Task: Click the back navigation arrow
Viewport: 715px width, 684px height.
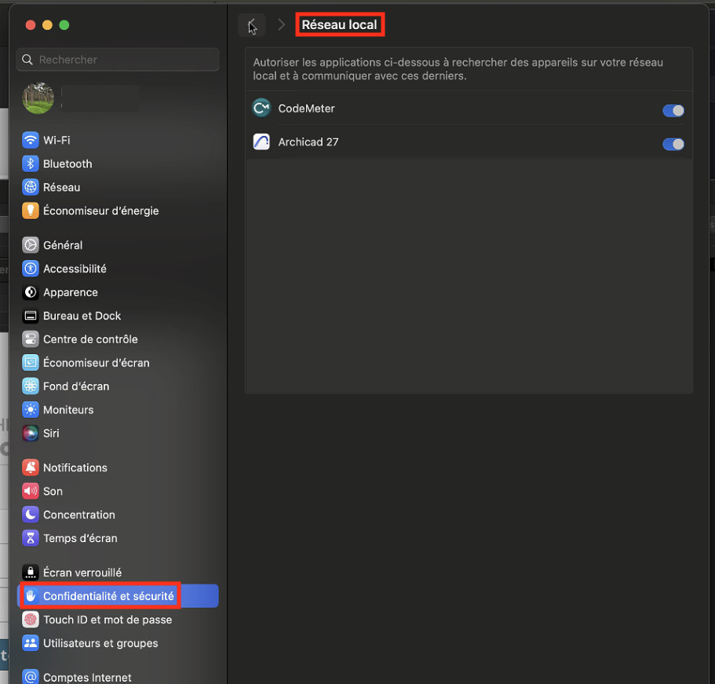Action: [x=251, y=24]
